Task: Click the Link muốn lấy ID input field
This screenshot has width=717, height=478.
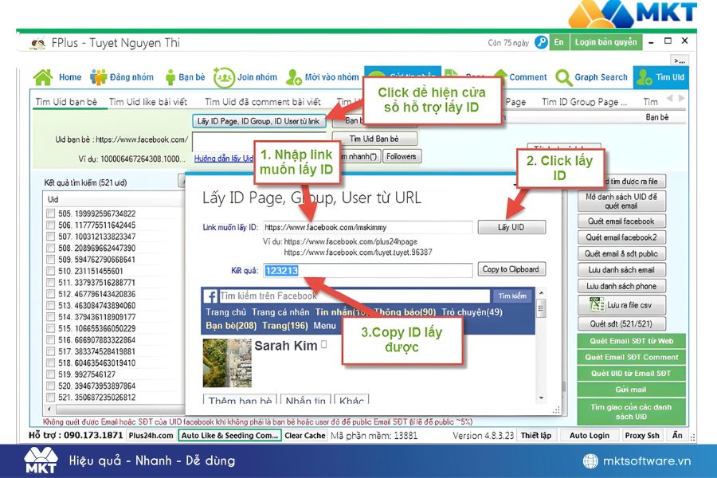Action: (x=366, y=227)
